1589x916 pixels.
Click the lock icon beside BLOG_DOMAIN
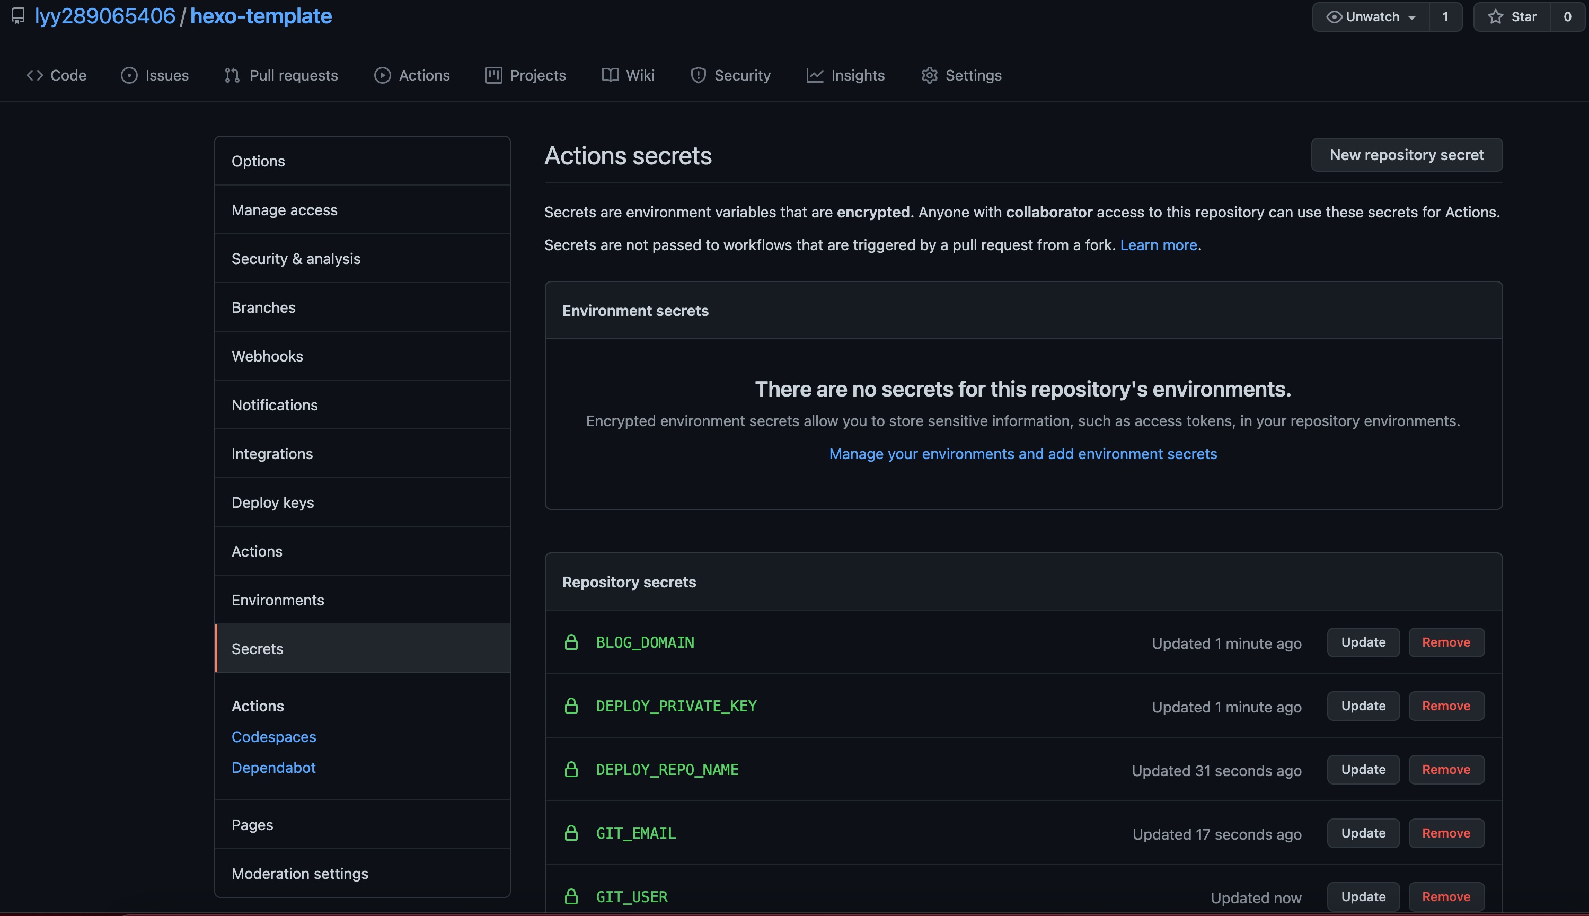[x=571, y=642]
